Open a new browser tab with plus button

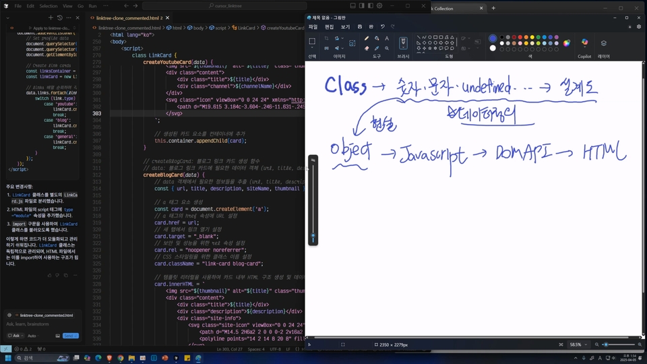point(493,8)
